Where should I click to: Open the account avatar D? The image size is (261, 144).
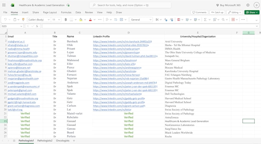(256, 5)
